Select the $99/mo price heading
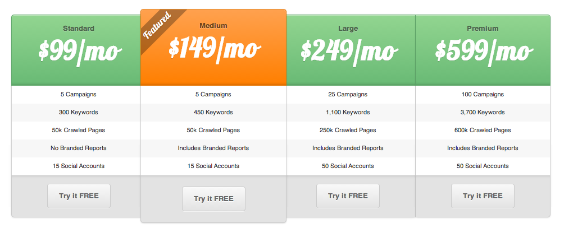The image size is (564, 228). [79, 52]
